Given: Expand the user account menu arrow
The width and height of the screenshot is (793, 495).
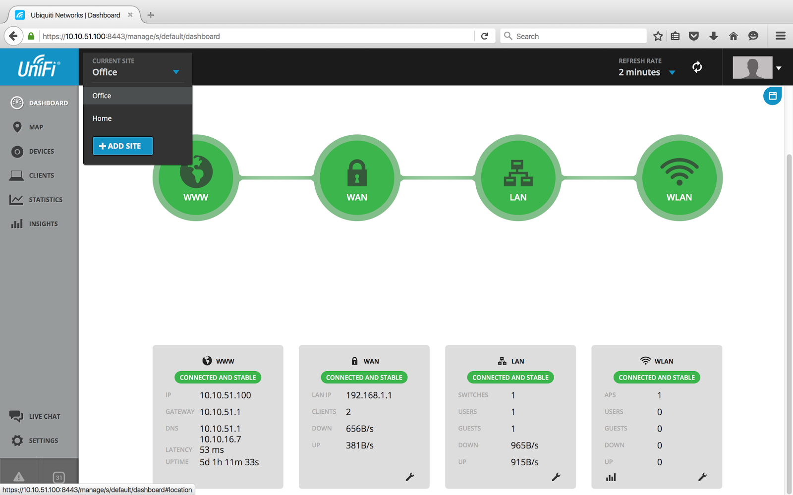Looking at the screenshot, I should click(779, 68).
